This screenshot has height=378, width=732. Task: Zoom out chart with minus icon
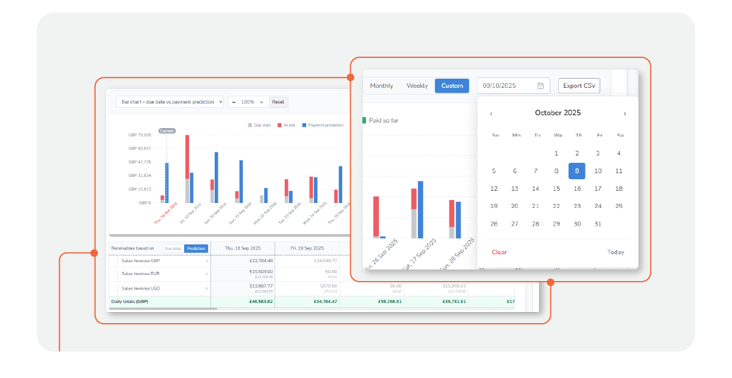234,102
